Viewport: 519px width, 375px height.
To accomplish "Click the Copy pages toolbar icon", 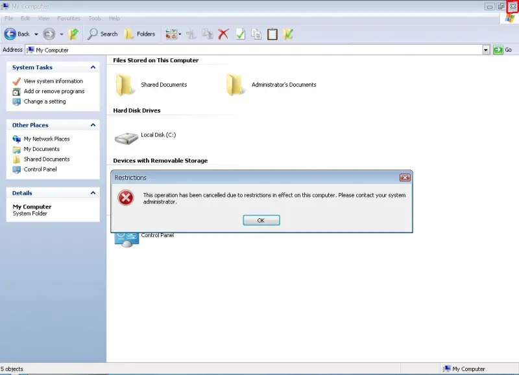I will (x=256, y=34).
